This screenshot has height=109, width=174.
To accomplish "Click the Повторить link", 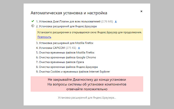I will click(44, 37).
